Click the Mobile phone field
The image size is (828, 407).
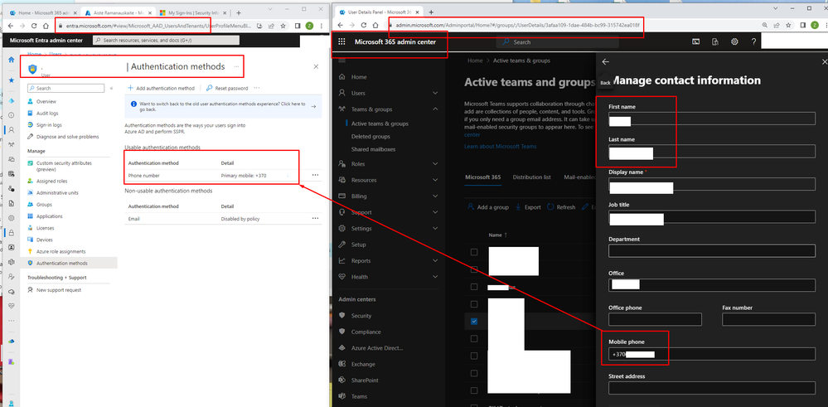(712, 354)
